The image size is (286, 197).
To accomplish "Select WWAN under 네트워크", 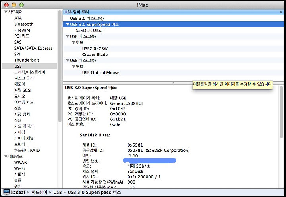I will pyautogui.click(x=21, y=162).
